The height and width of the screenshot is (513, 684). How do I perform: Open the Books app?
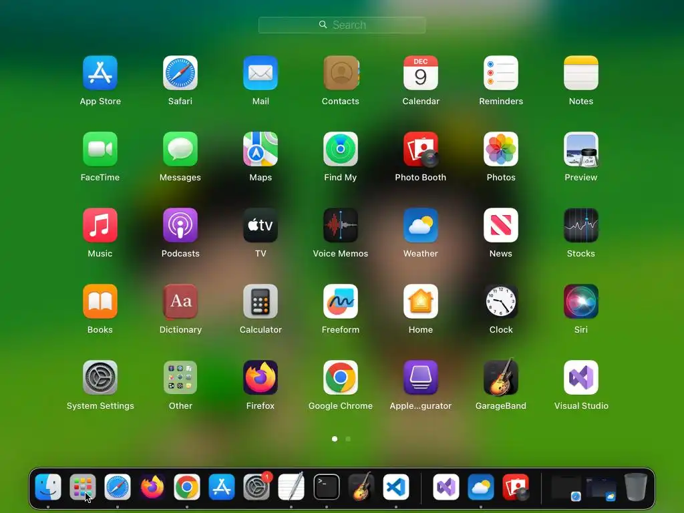[100, 301]
